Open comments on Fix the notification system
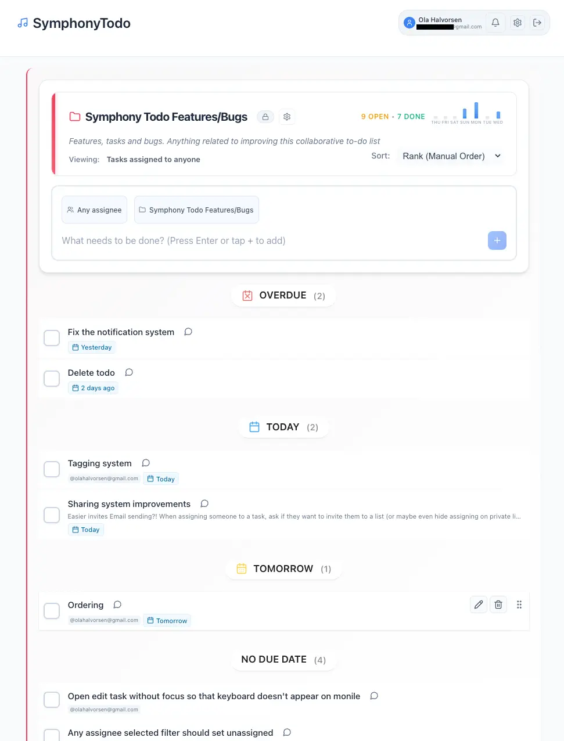The image size is (564, 741). (188, 332)
